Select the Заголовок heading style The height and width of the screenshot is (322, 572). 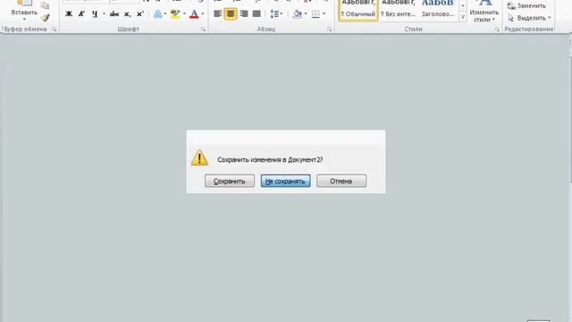(x=438, y=10)
